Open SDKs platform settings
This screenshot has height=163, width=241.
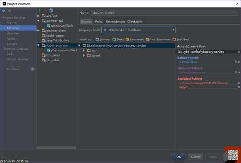point(10,54)
